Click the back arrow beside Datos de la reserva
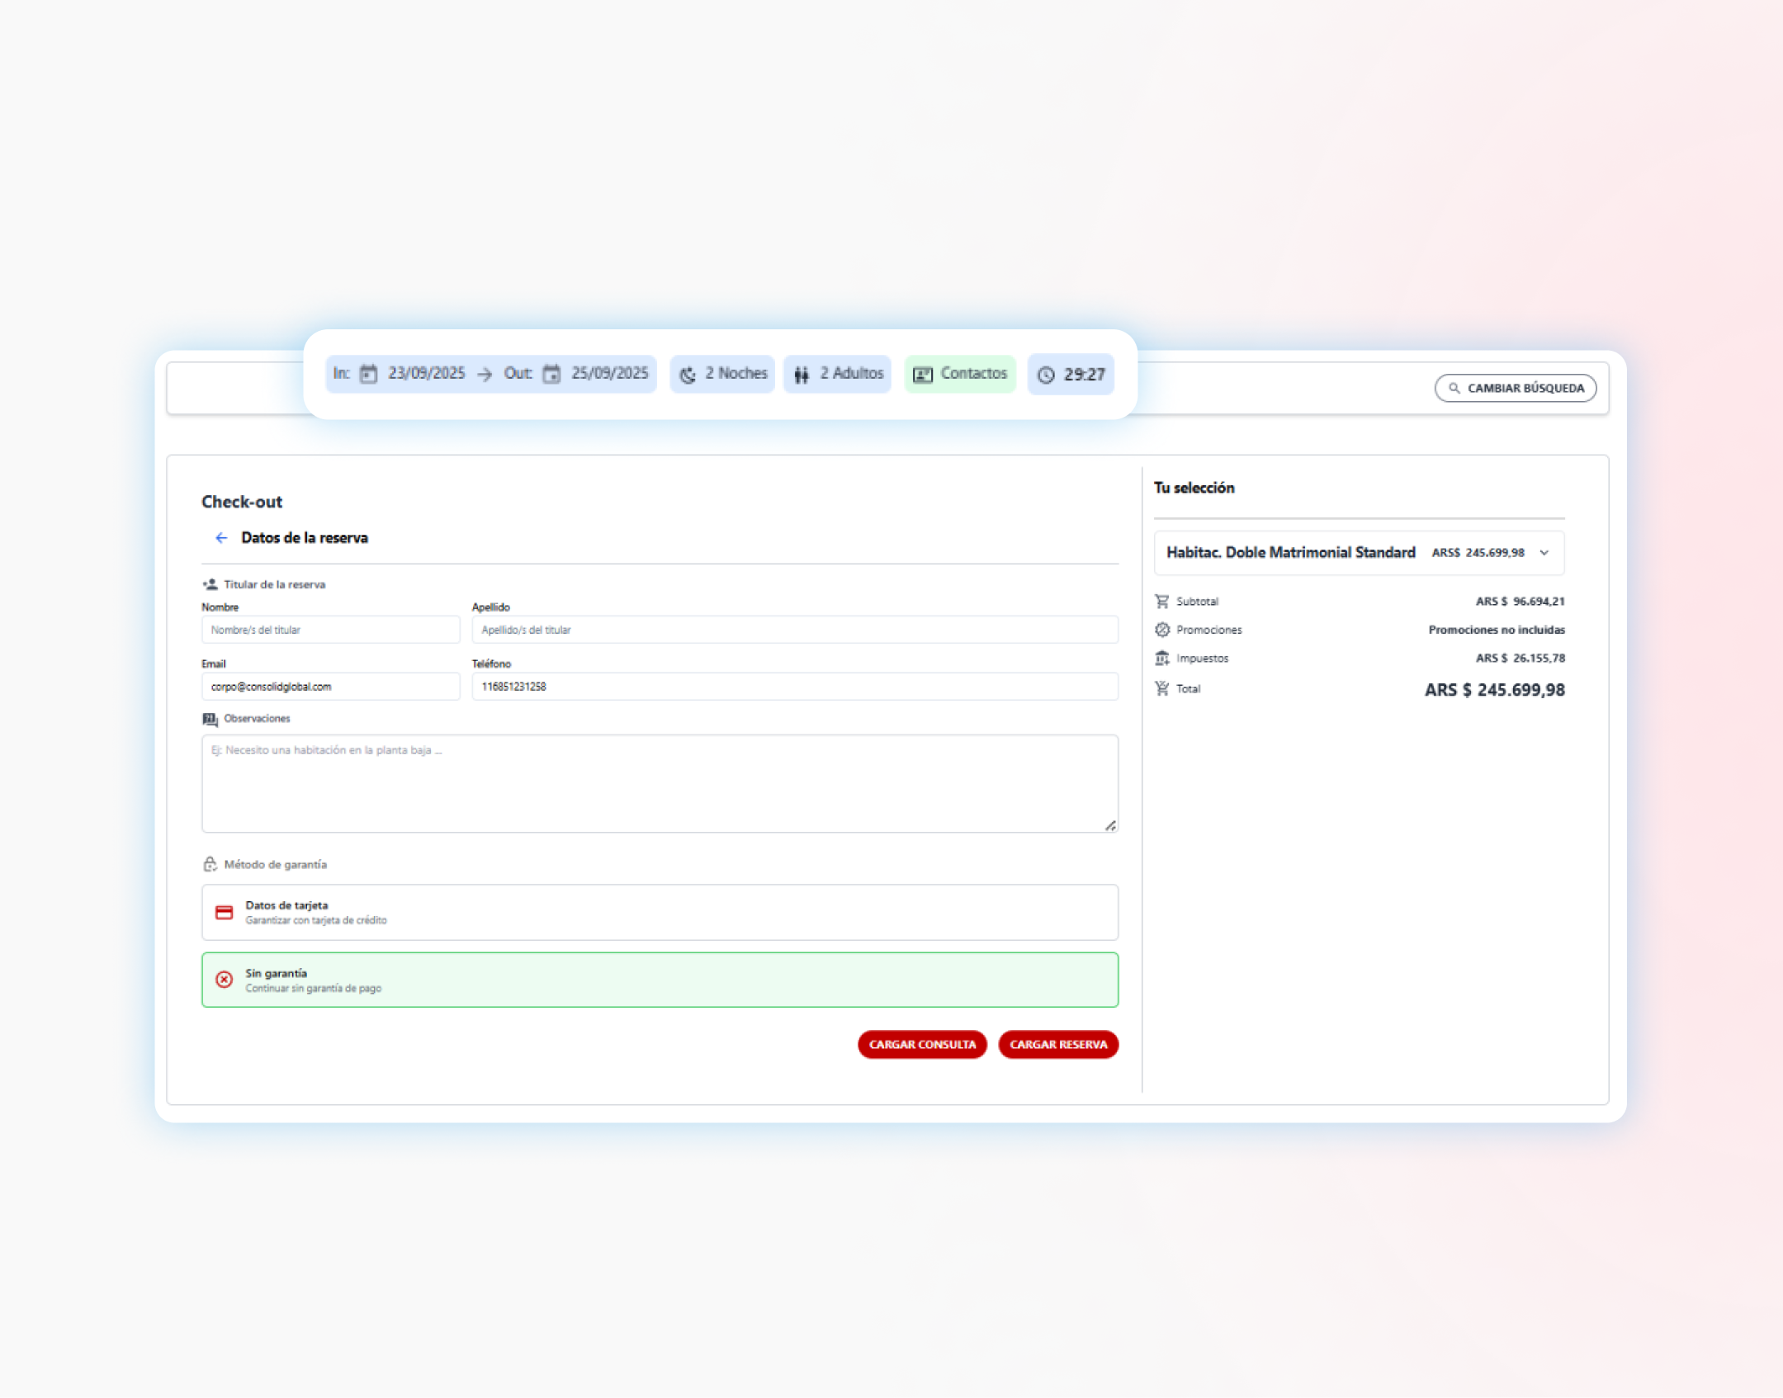 tap(221, 538)
